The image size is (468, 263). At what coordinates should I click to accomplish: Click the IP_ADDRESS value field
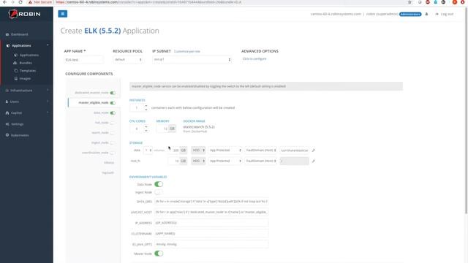click(211, 223)
